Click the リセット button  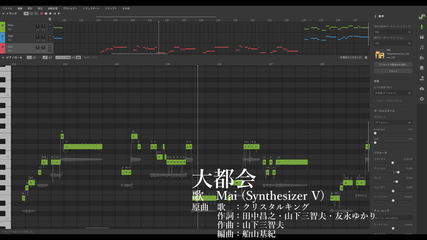click(x=393, y=71)
